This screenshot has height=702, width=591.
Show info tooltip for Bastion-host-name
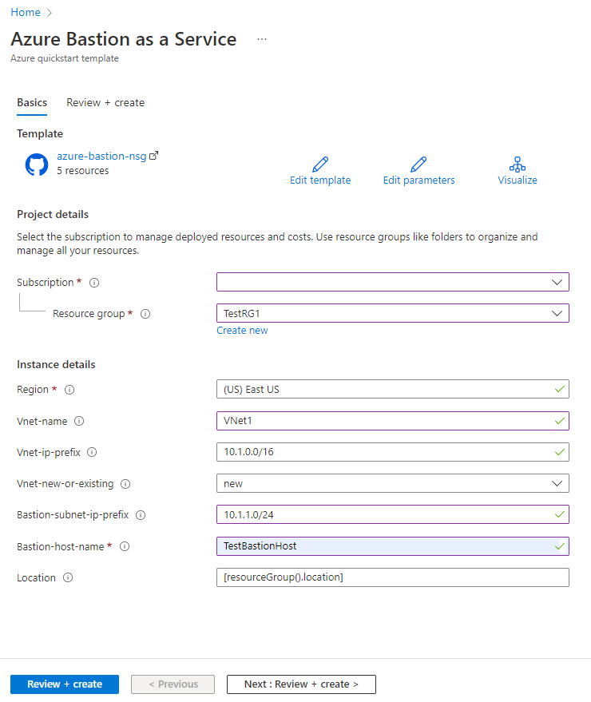125,546
